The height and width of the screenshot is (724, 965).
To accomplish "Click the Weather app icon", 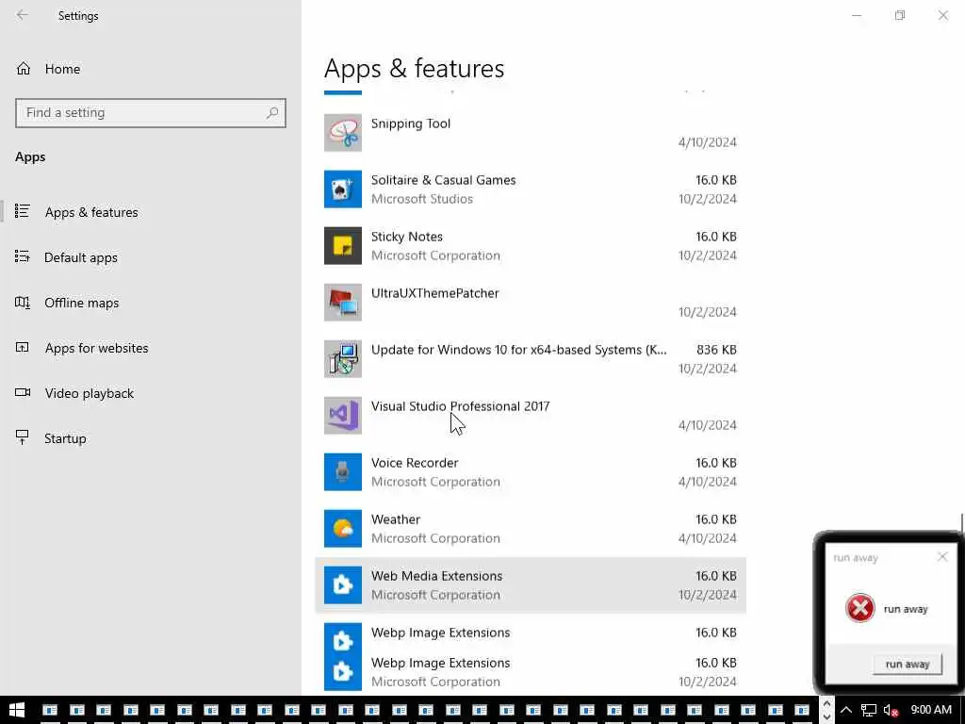I will 343,529.
